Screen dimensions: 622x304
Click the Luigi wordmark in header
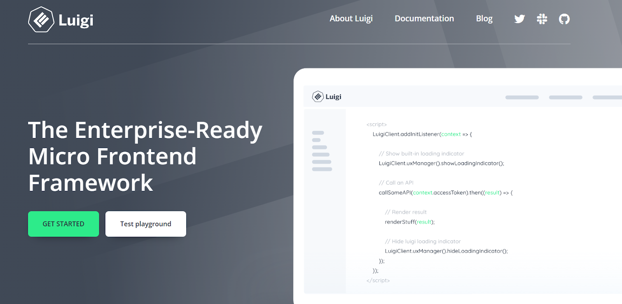click(76, 20)
